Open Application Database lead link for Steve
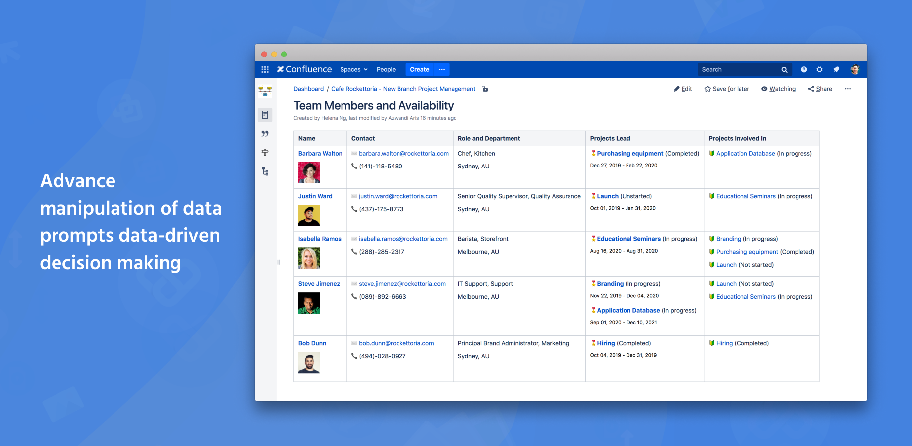 coord(628,310)
